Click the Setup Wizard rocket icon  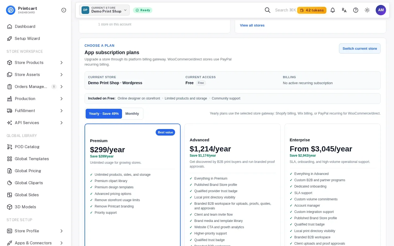(10, 39)
